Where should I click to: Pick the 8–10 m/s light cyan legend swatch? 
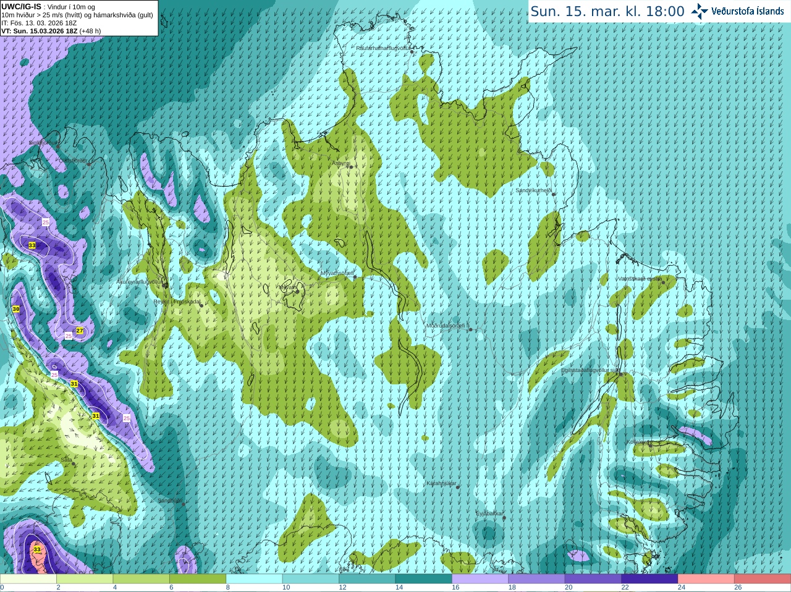255,579
